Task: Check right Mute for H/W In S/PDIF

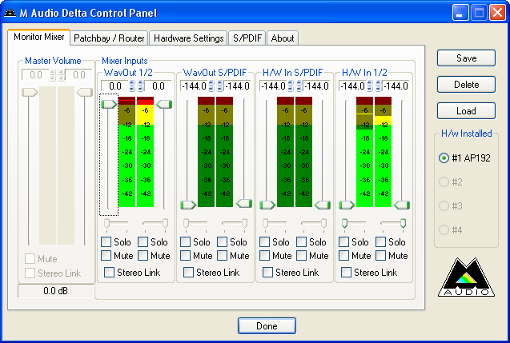Action: 302,256
